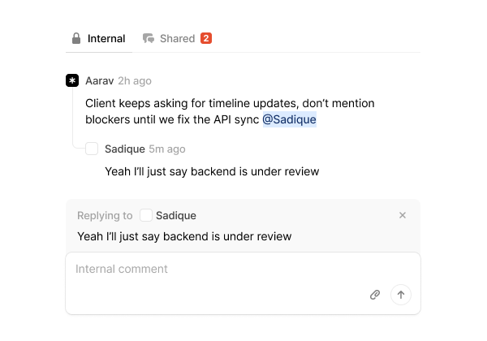Image resolution: width=487 pixels, height=341 pixels.
Task: Click the 2h ago timestamp
Action: point(135,80)
